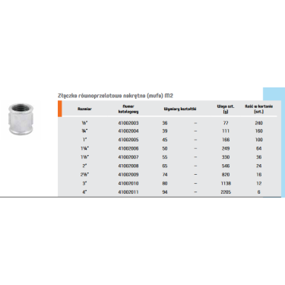Click the 'Wymiary kształtki' column header
The width and height of the screenshot is (285, 285).
click(x=180, y=109)
